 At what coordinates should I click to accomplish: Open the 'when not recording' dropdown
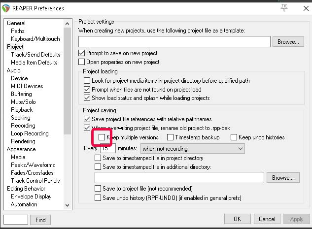193,149
